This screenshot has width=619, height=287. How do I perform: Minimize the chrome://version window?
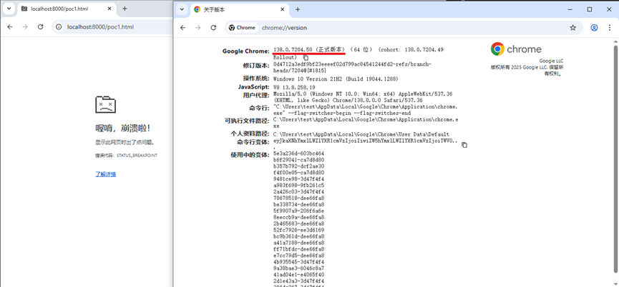click(570, 9)
